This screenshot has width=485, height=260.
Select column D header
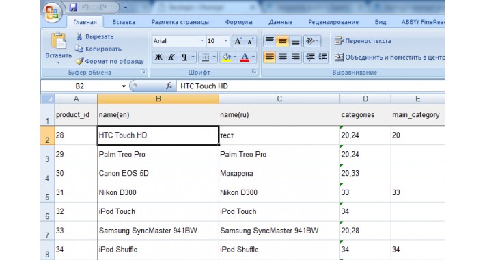point(365,99)
